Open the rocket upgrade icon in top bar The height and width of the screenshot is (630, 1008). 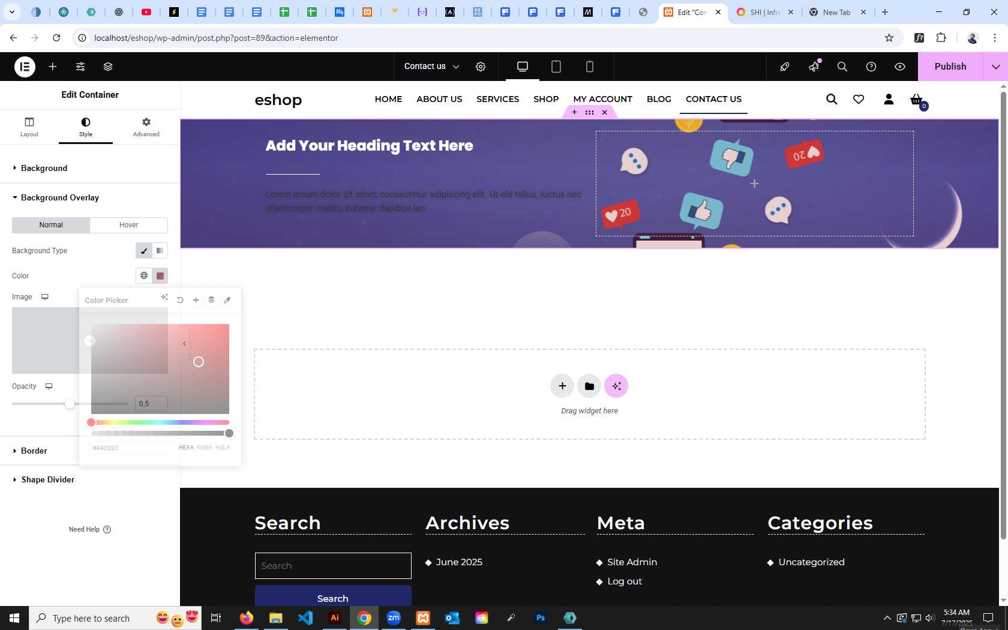tap(785, 67)
